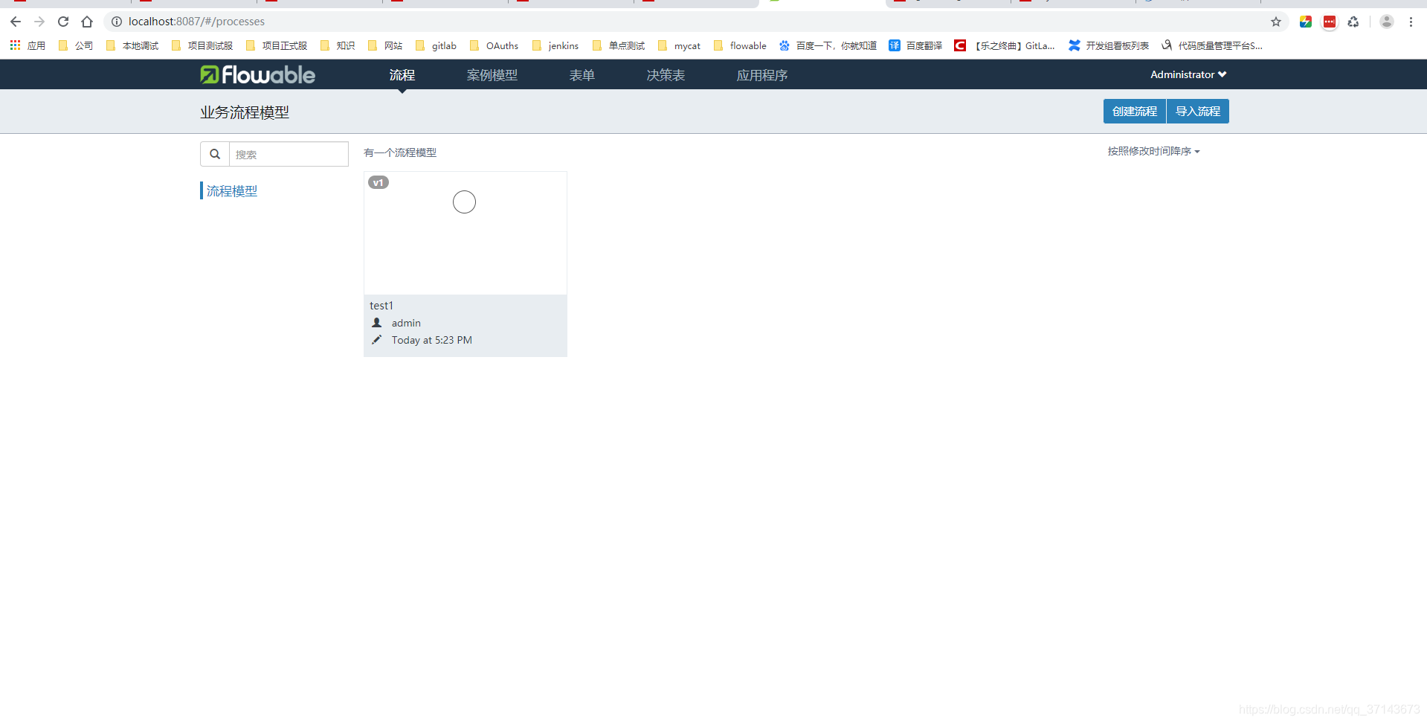Select the 流程 navigation tab

pyautogui.click(x=402, y=75)
